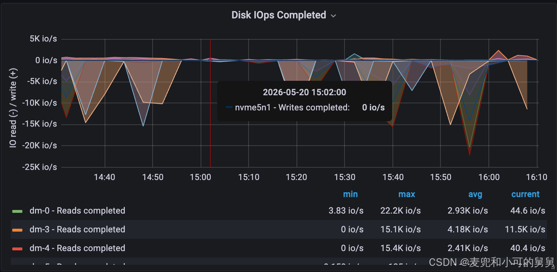Sort legend by current column

click(x=525, y=194)
